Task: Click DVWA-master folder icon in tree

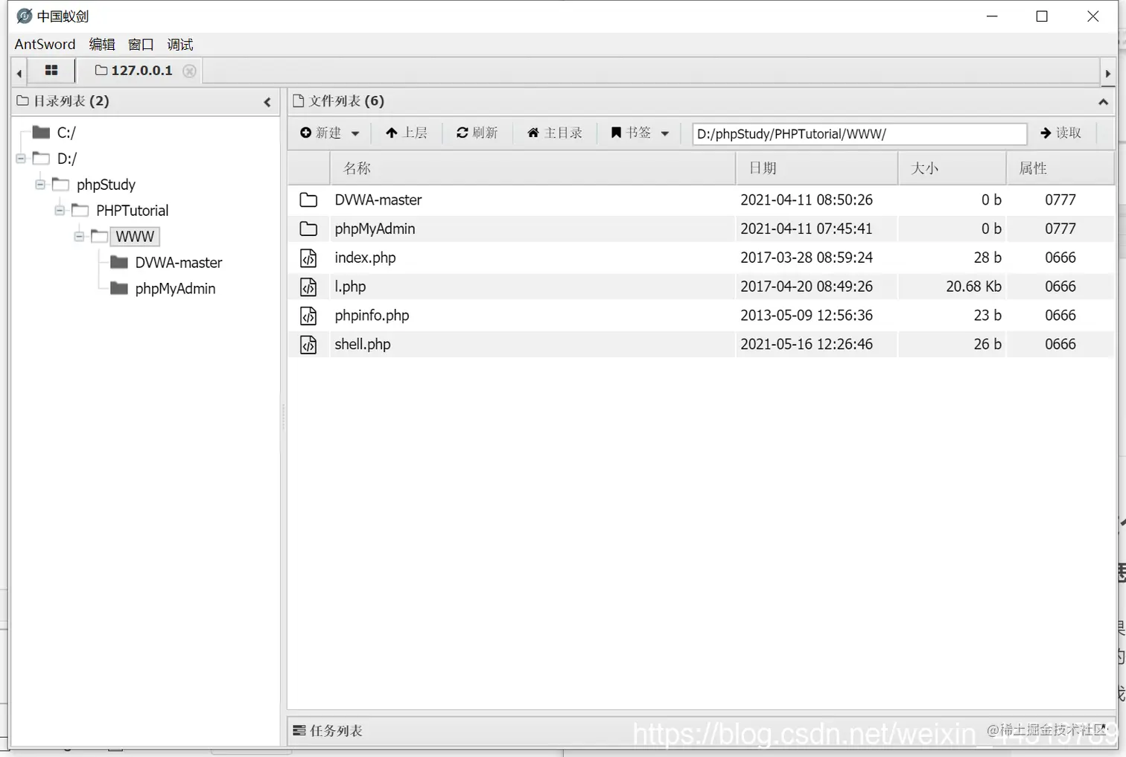Action: pos(119,262)
